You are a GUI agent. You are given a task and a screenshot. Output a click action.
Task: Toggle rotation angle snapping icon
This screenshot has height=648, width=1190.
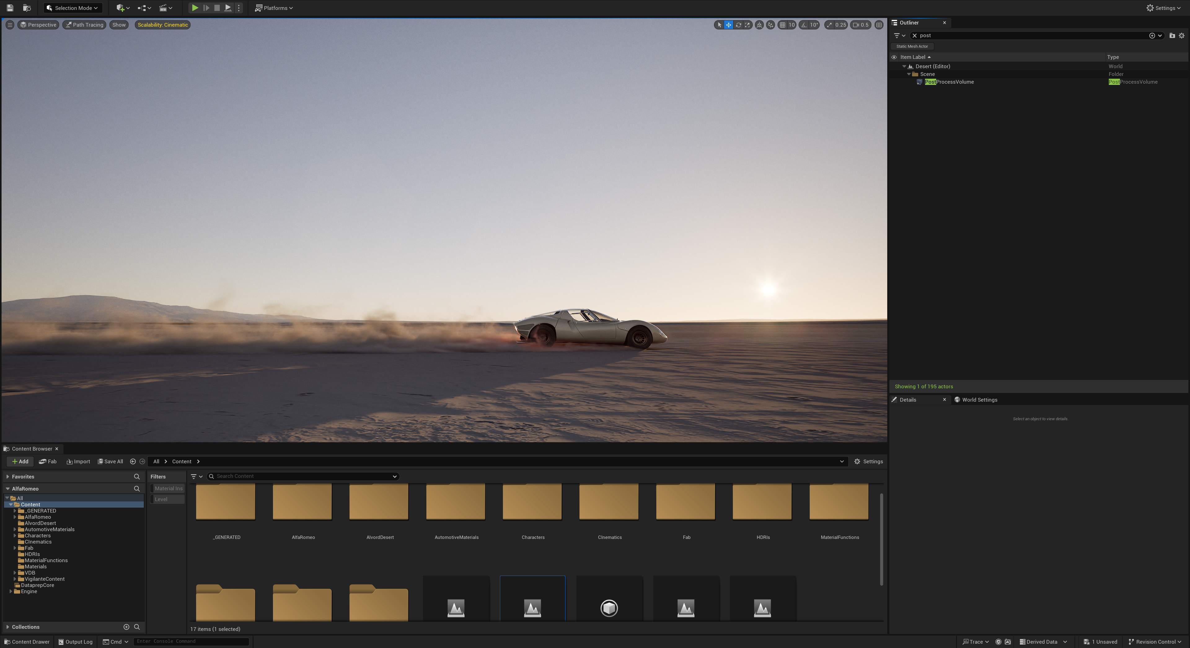tap(804, 25)
